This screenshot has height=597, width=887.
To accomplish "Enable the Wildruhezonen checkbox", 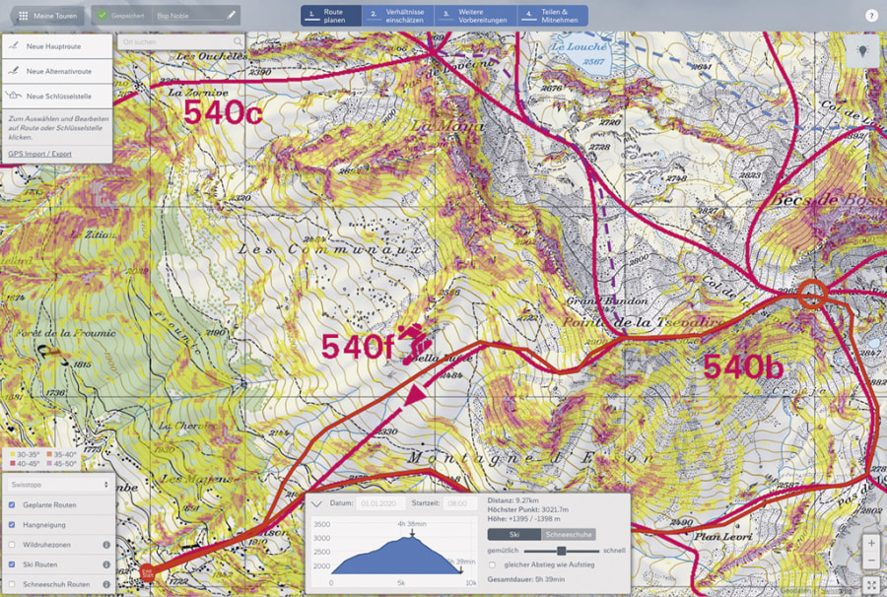I will tap(12, 545).
